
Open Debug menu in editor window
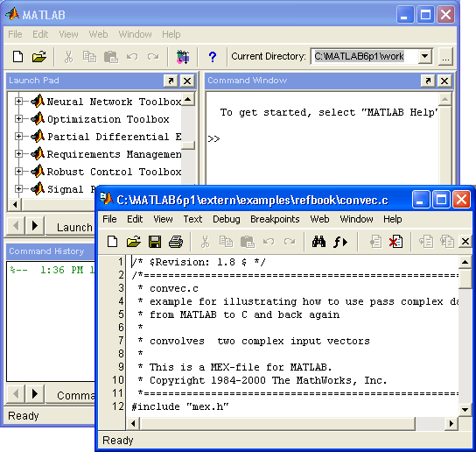227,219
